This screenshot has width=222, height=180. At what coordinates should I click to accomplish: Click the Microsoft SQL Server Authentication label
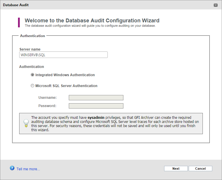point(66,86)
